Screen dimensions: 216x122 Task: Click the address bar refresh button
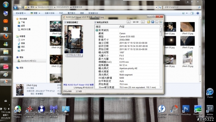point(160,7)
